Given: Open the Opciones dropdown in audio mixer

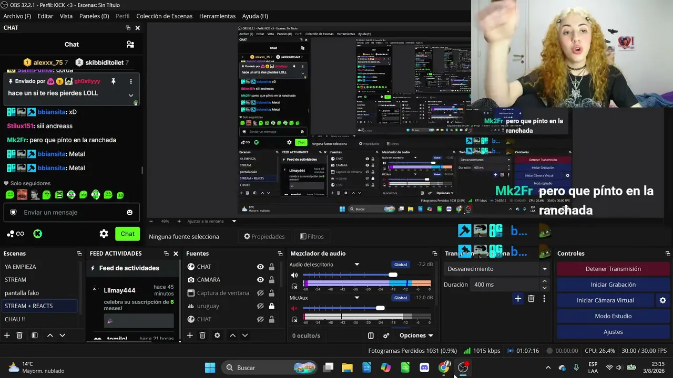Looking at the screenshot, I should point(416,335).
